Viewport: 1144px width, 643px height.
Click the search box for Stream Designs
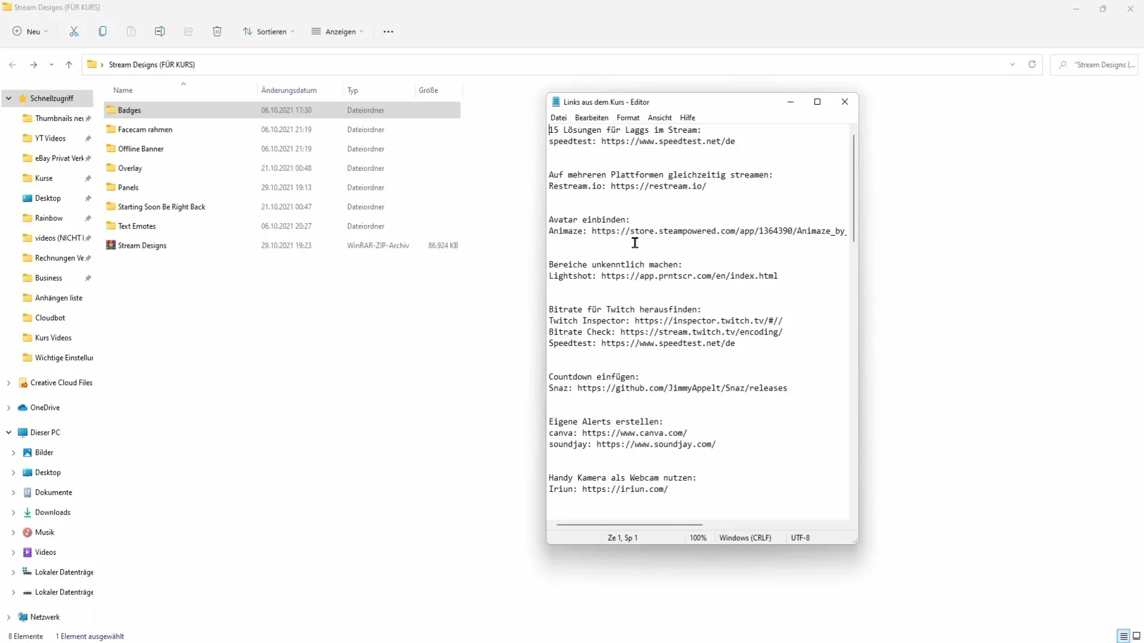click(x=1094, y=64)
